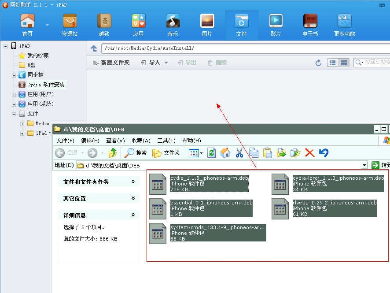Click the 搜索 search toolbar button
390x293 pixels.
(x=136, y=153)
